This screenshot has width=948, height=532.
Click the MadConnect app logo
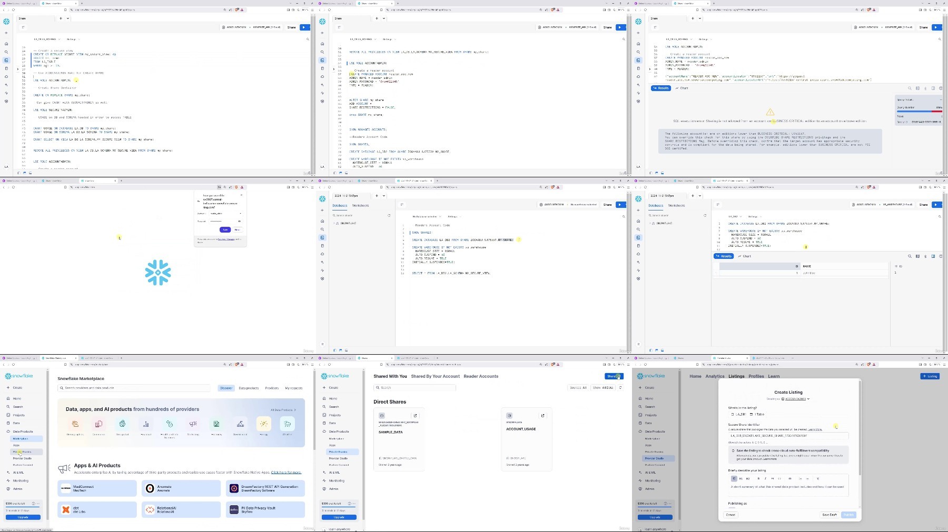66,488
